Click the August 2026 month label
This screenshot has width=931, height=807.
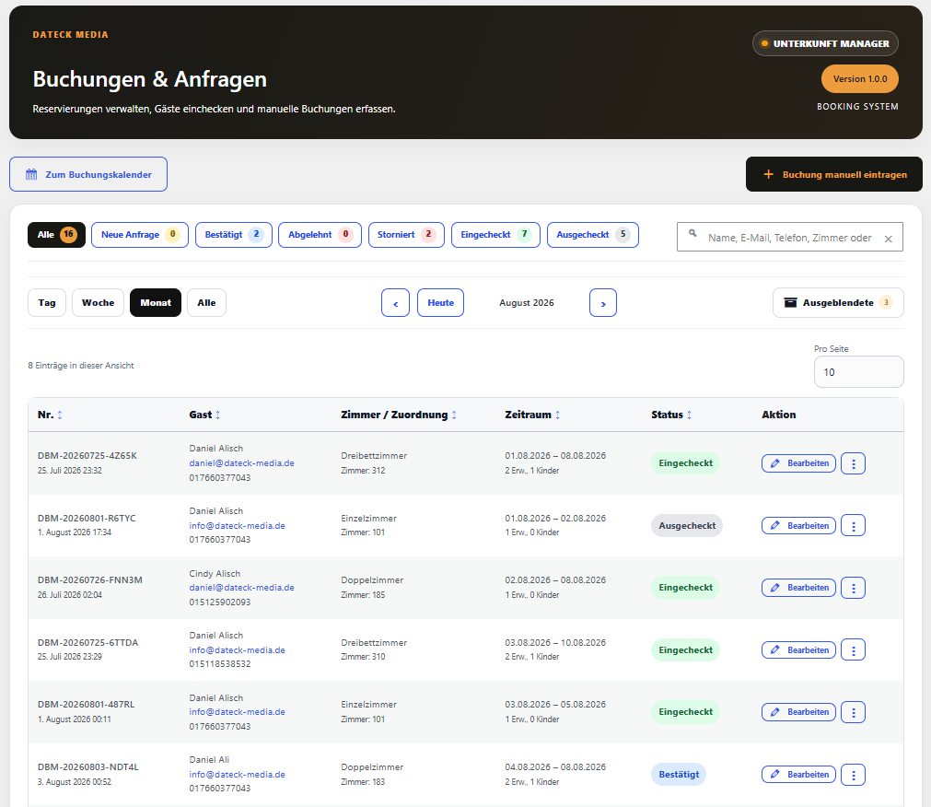click(x=527, y=303)
